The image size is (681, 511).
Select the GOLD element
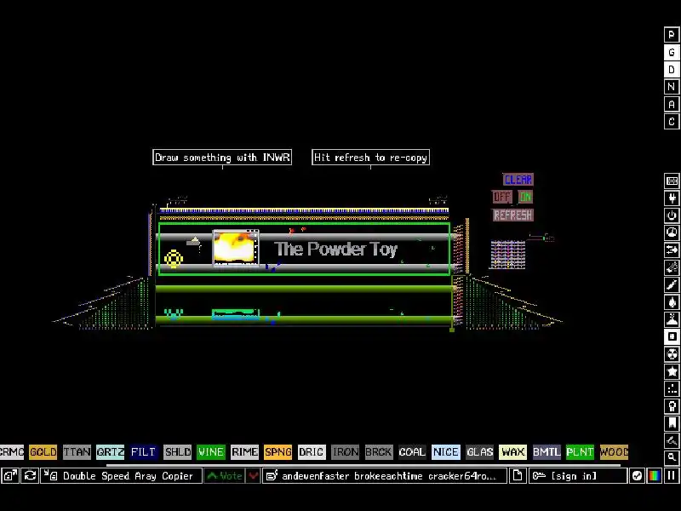pos(43,452)
